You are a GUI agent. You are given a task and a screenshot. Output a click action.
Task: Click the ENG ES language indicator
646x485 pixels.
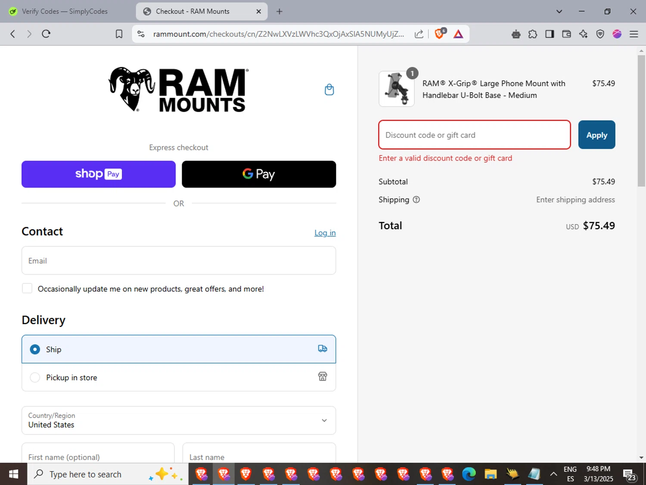(x=570, y=474)
